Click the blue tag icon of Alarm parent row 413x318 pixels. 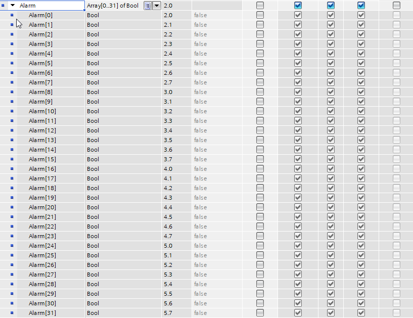pos(3,5)
